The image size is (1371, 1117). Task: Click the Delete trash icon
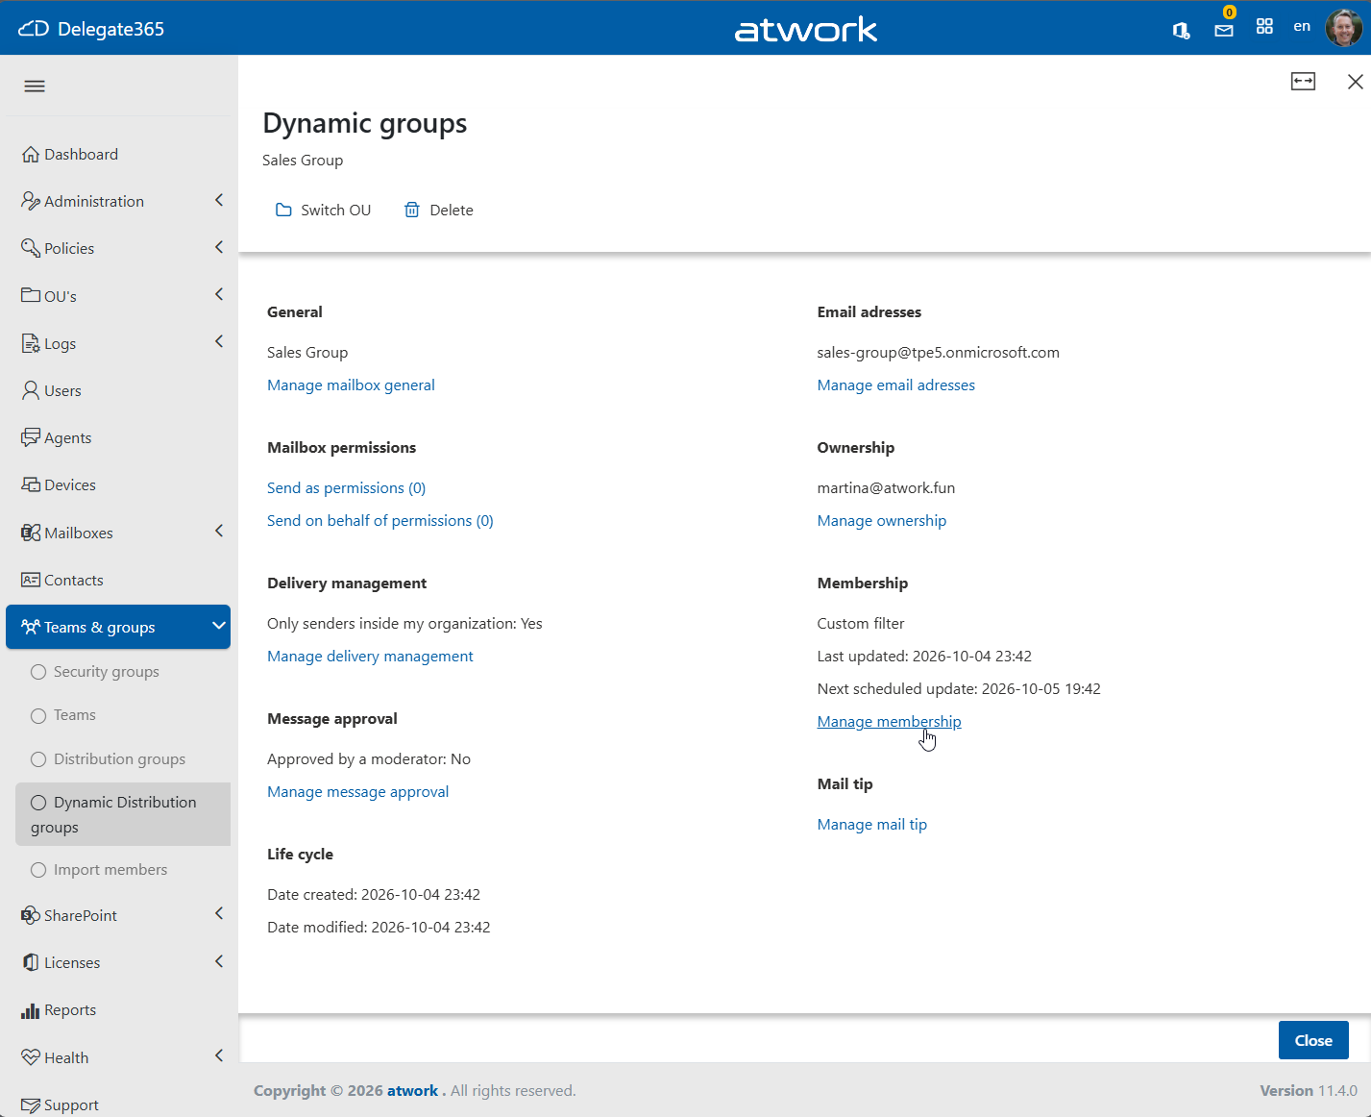[x=412, y=210]
